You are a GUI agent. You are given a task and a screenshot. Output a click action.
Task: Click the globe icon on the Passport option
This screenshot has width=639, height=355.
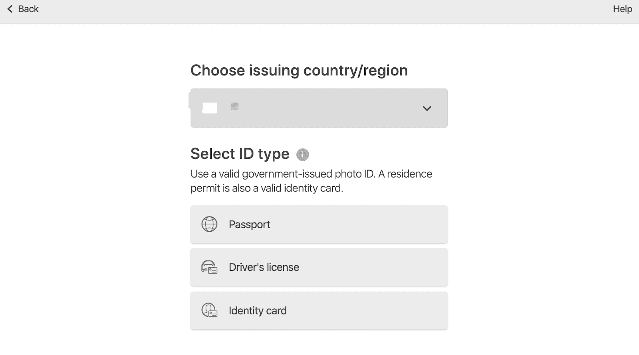pos(209,224)
